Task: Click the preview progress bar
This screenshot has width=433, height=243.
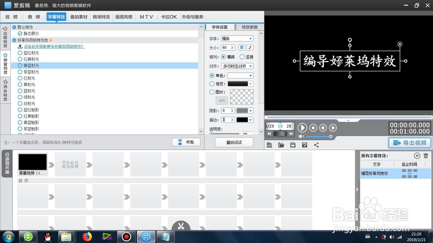Action: pos(349,117)
